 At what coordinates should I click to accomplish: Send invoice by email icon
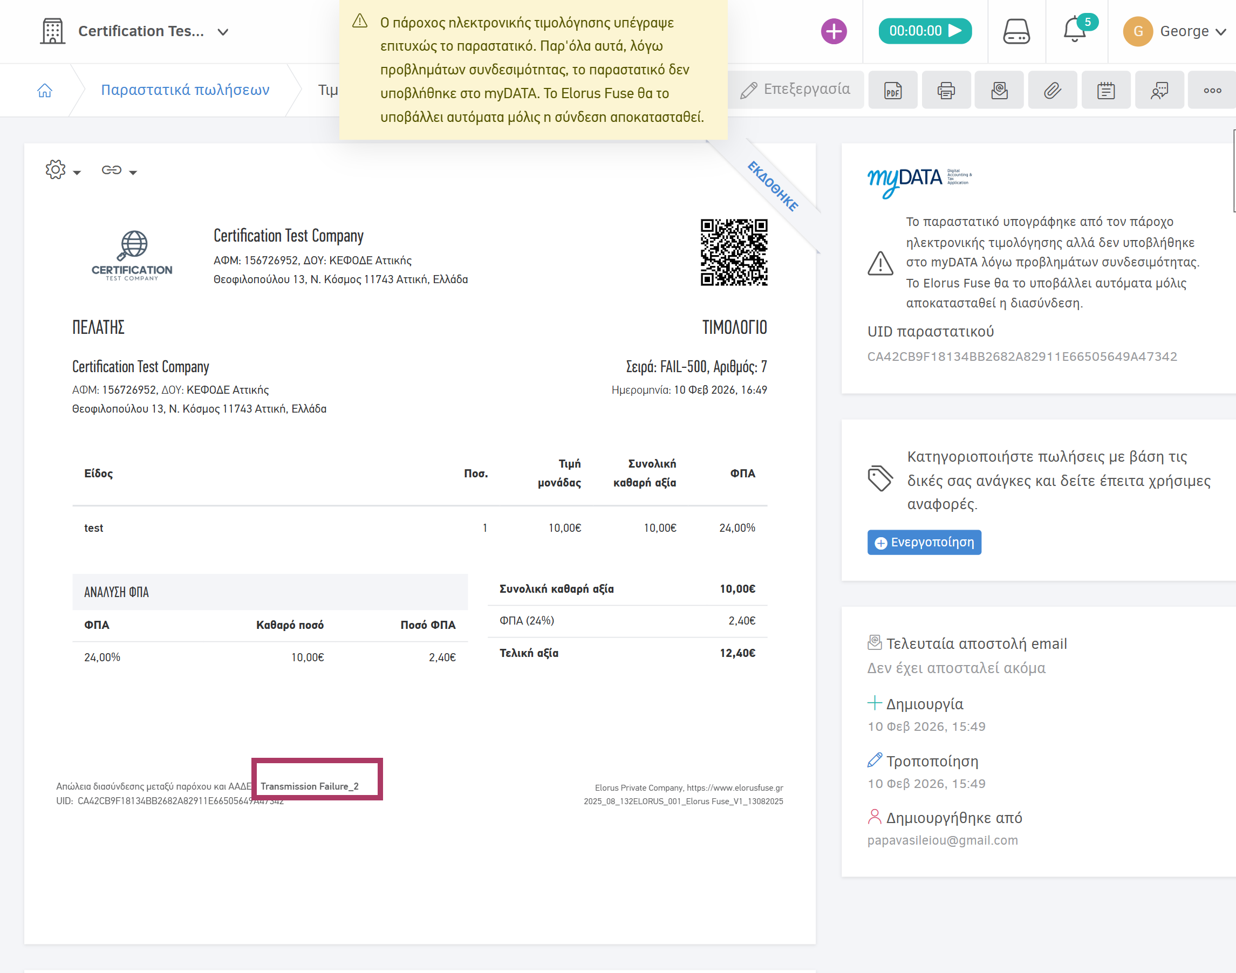click(999, 90)
